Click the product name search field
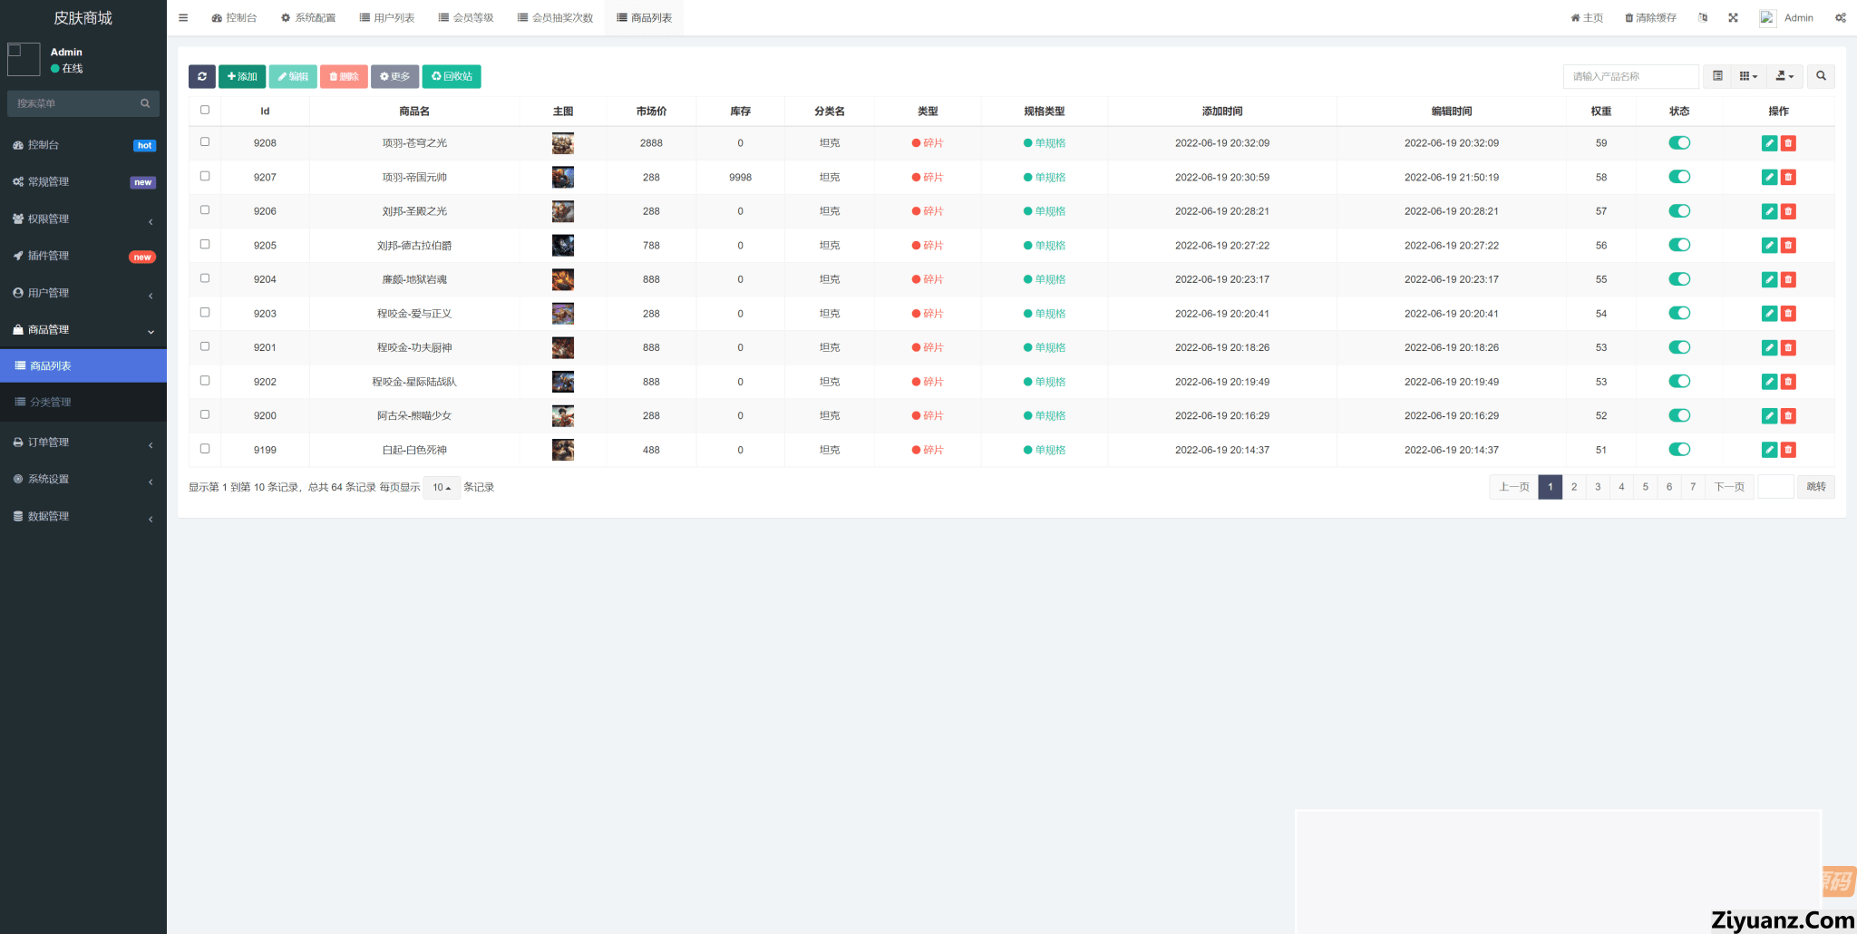The height and width of the screenshot is (934, 1857). (x=1629, y=77)
